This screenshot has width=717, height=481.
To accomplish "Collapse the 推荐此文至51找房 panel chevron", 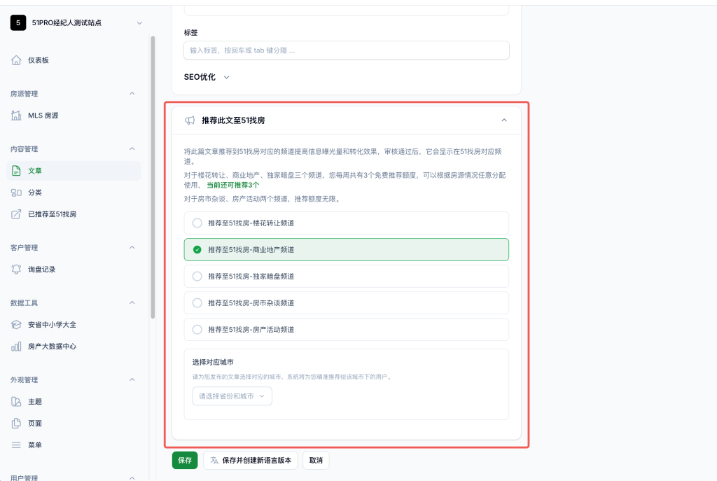I will [x=504, y=120].
